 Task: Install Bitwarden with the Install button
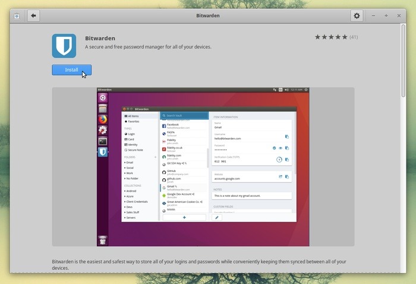click(72, 70)
